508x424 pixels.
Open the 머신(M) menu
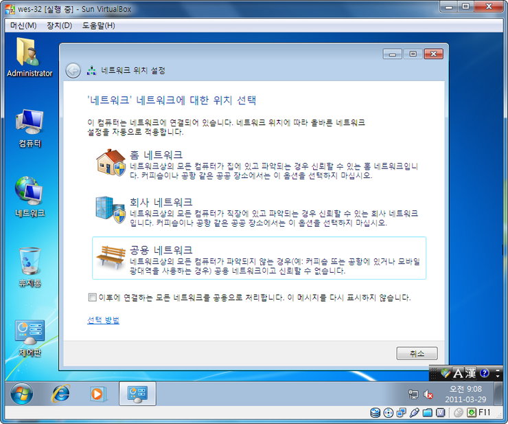pos(23,25)
